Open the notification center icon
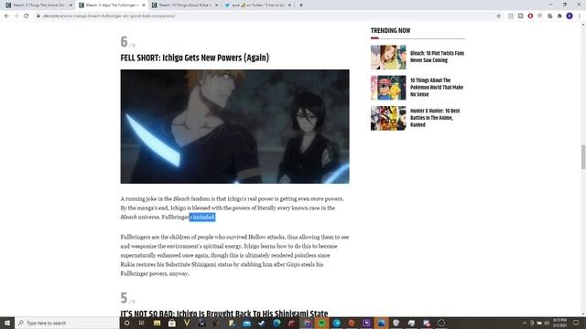Screen dimensions: 586x329 click(576, 323)
